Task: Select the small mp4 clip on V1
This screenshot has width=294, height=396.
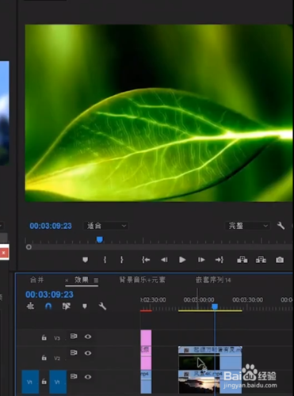Action: pos(146,382)
